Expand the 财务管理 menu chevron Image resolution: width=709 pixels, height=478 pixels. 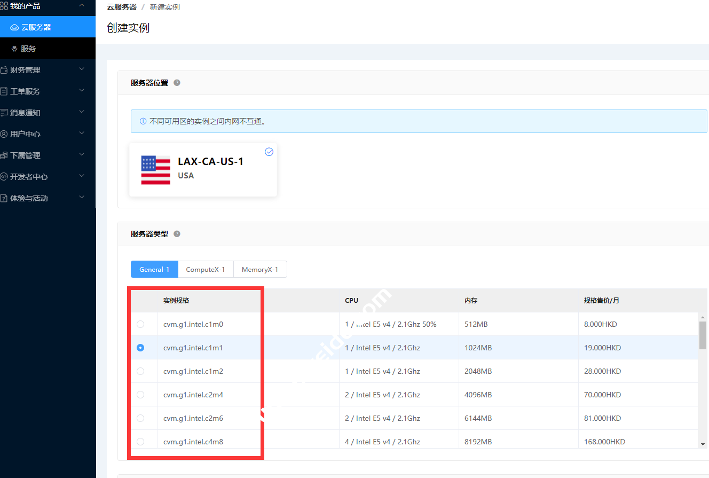pyautogui.click(x=82, y=69)
